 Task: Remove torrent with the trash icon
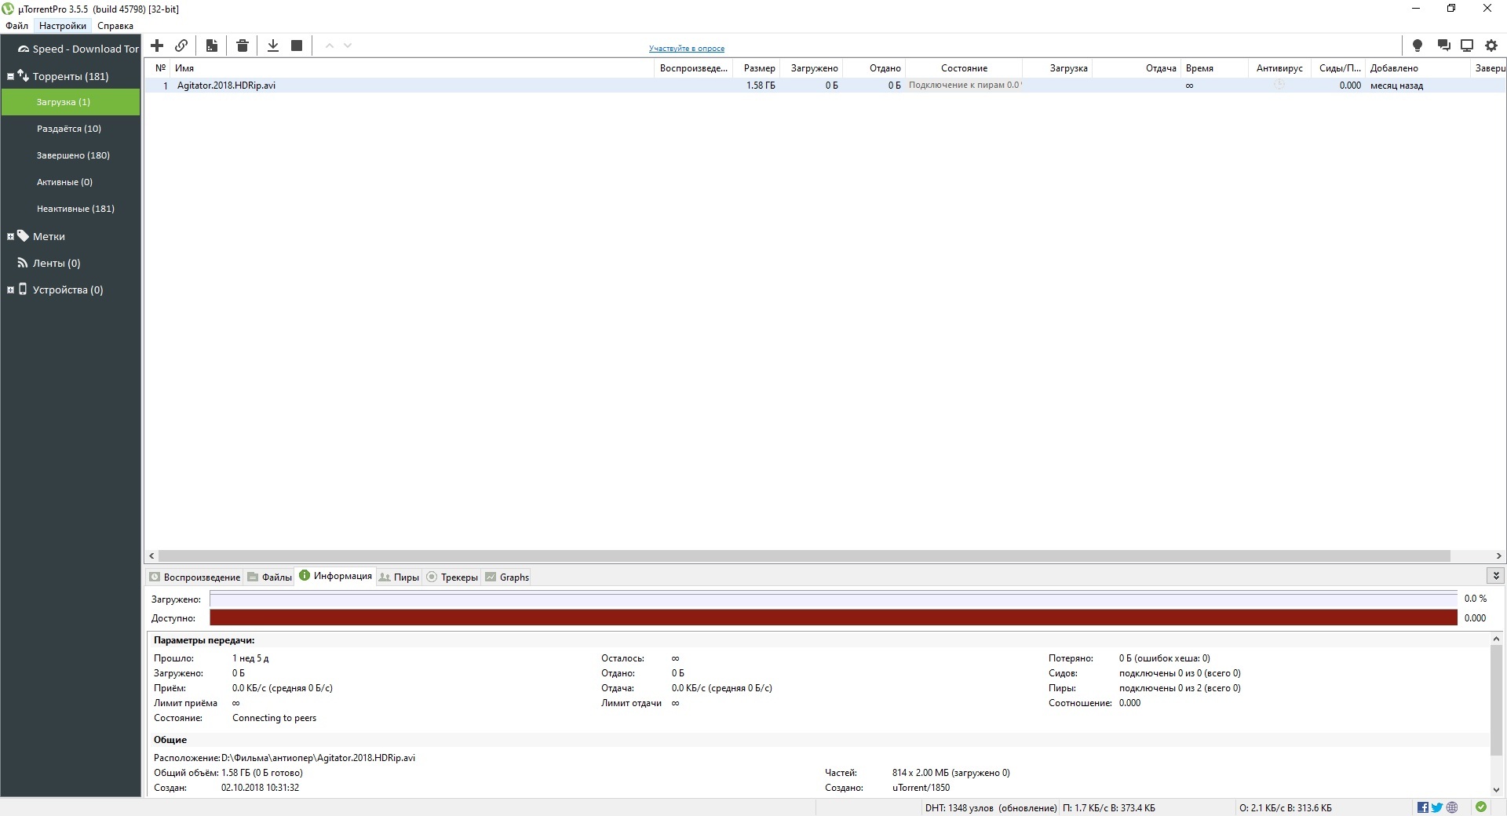click(243, 46)
